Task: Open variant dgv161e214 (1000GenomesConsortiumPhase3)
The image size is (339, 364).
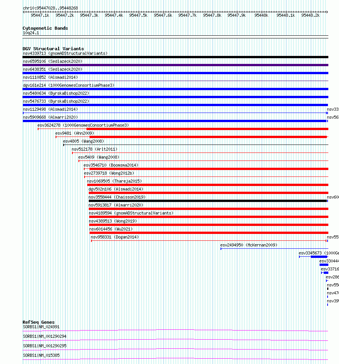Action: (69, 85)
